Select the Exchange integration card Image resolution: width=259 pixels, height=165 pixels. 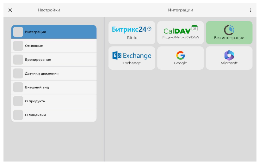click(x=132, y=58)
